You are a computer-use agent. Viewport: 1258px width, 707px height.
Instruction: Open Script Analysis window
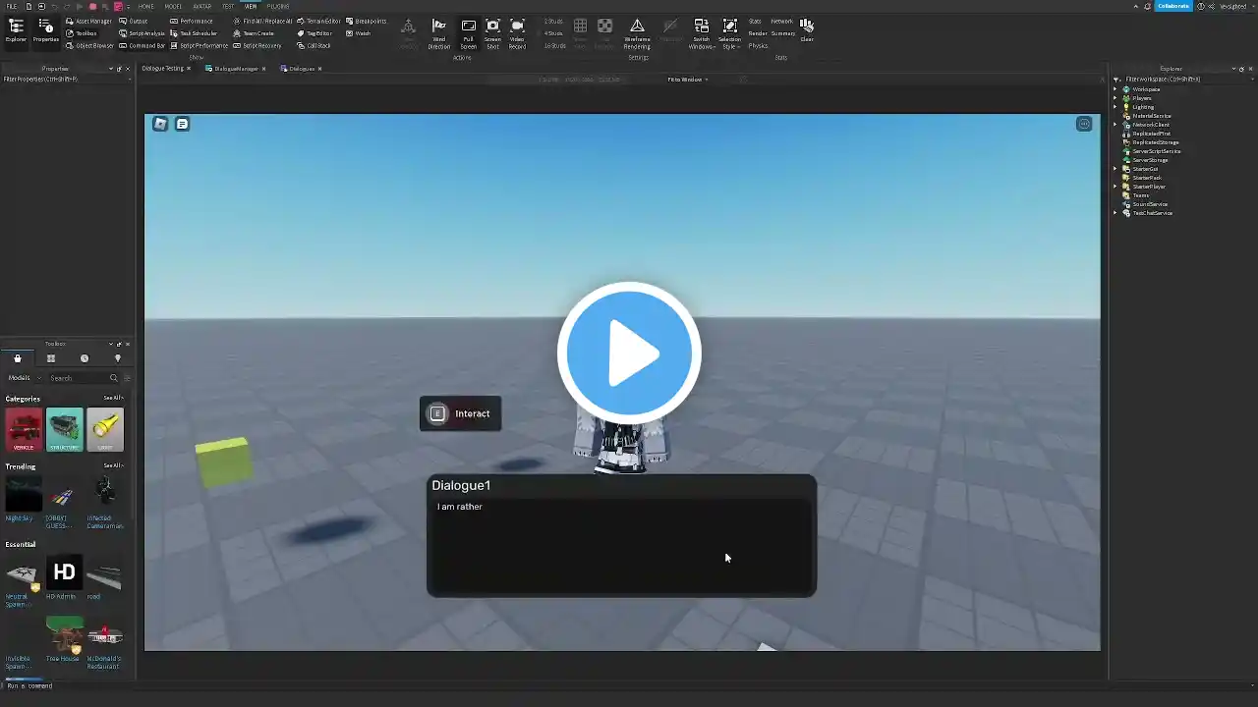click(x=142, y=33)
